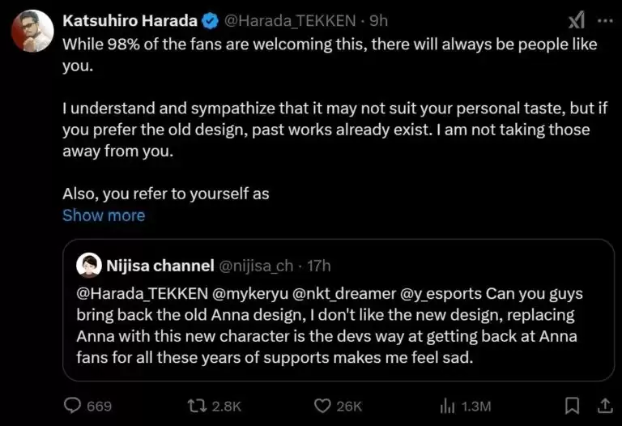This screenshot has width=622, height=426.
Task: Bookmark this tweet
Action: point(572,406)
